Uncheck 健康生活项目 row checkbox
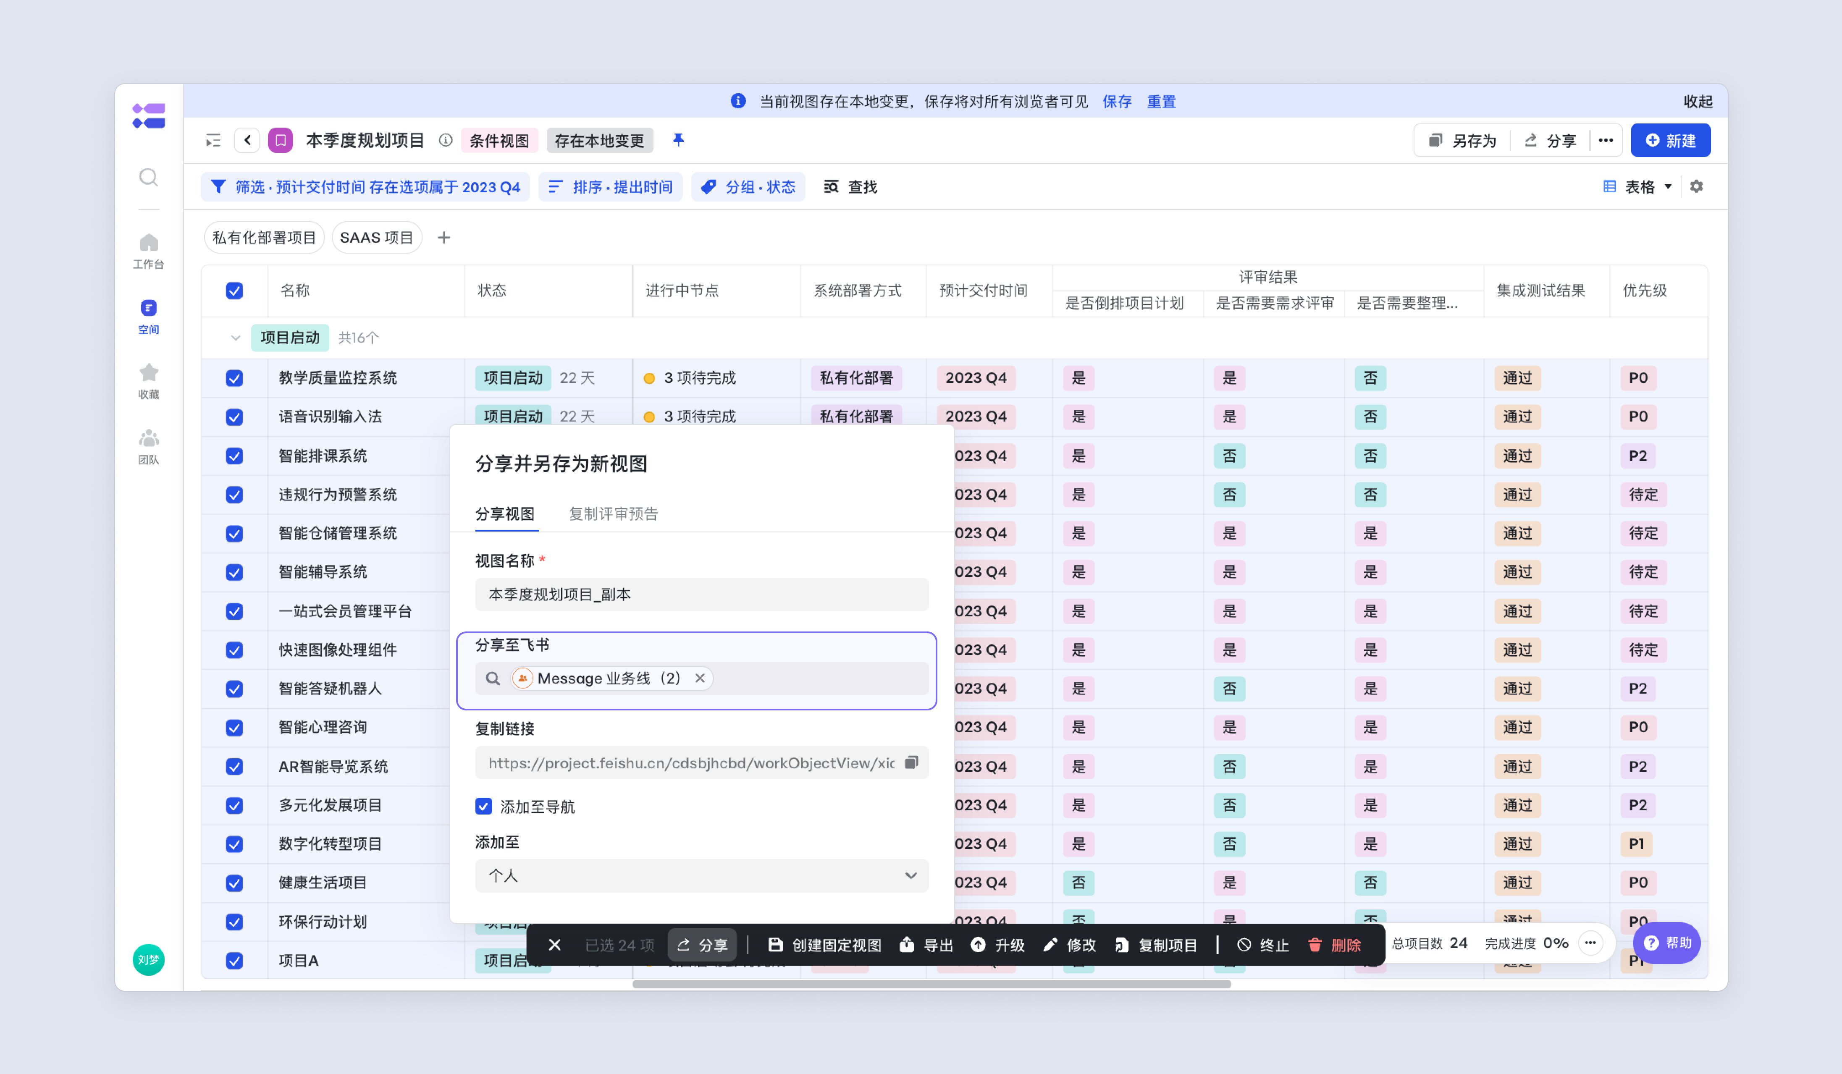Screen dimensions: 1842x1074 click(x=234, y=883)
